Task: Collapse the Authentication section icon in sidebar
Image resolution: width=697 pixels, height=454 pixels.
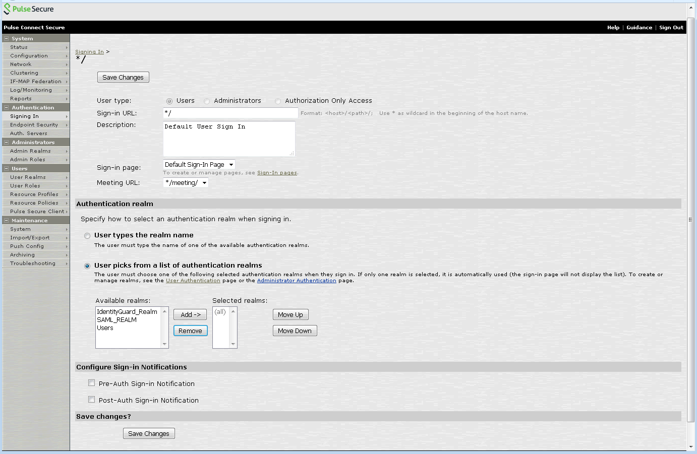Action: 7,108
